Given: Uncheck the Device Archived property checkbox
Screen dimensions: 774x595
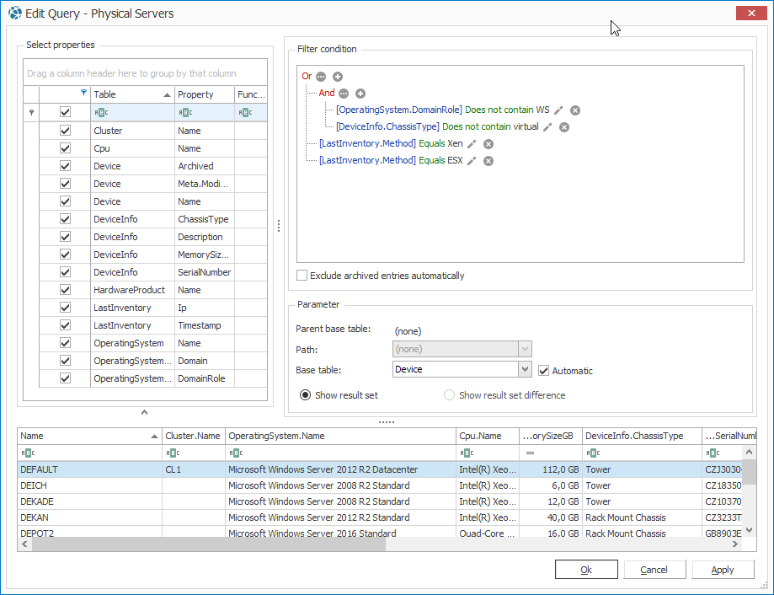Looking at the screenshot, I should coord(65,166).
